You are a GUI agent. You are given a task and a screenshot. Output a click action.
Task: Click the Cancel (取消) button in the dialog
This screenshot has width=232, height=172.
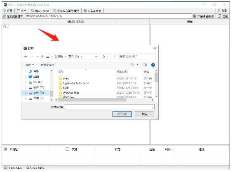click(145, 114)
